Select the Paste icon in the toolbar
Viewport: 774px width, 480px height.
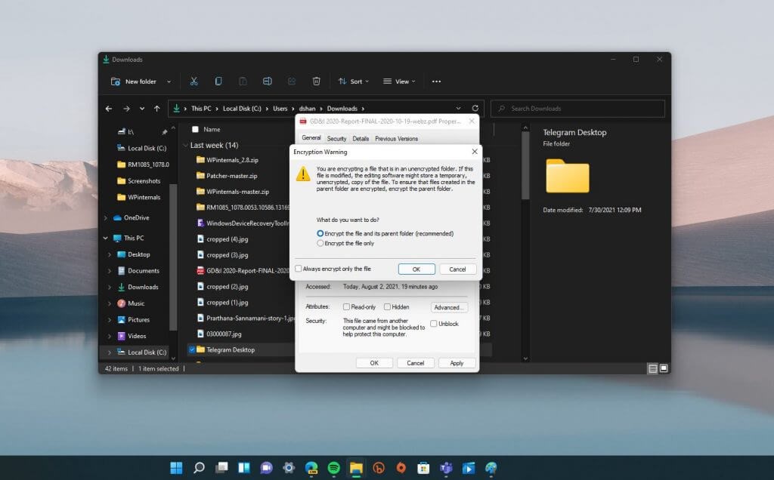(243, 81)
